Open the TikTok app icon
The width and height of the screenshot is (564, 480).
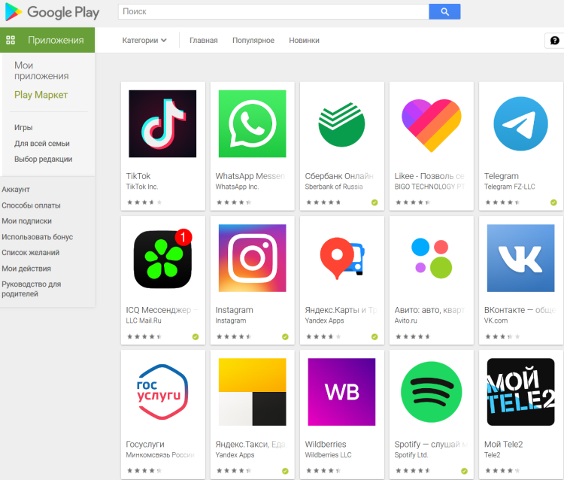[162, 124]
